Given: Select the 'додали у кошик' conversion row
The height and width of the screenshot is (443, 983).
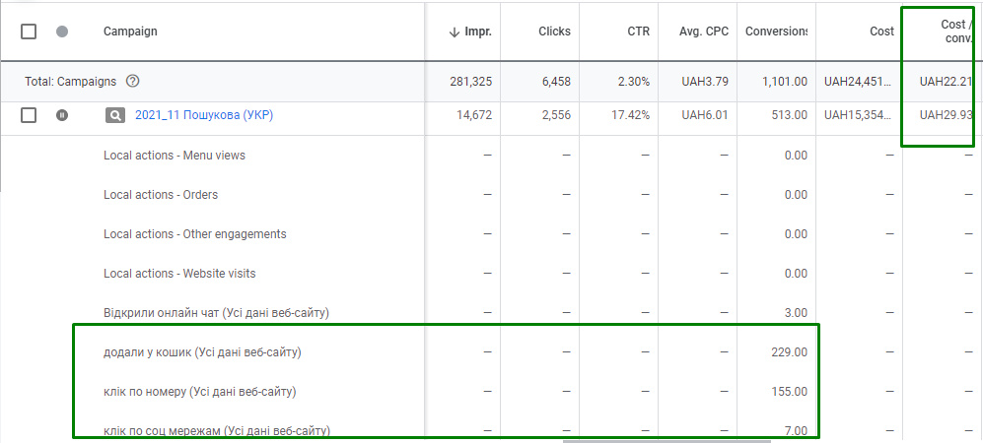Looking at the screenshot, I should click(x=202, y=351).
